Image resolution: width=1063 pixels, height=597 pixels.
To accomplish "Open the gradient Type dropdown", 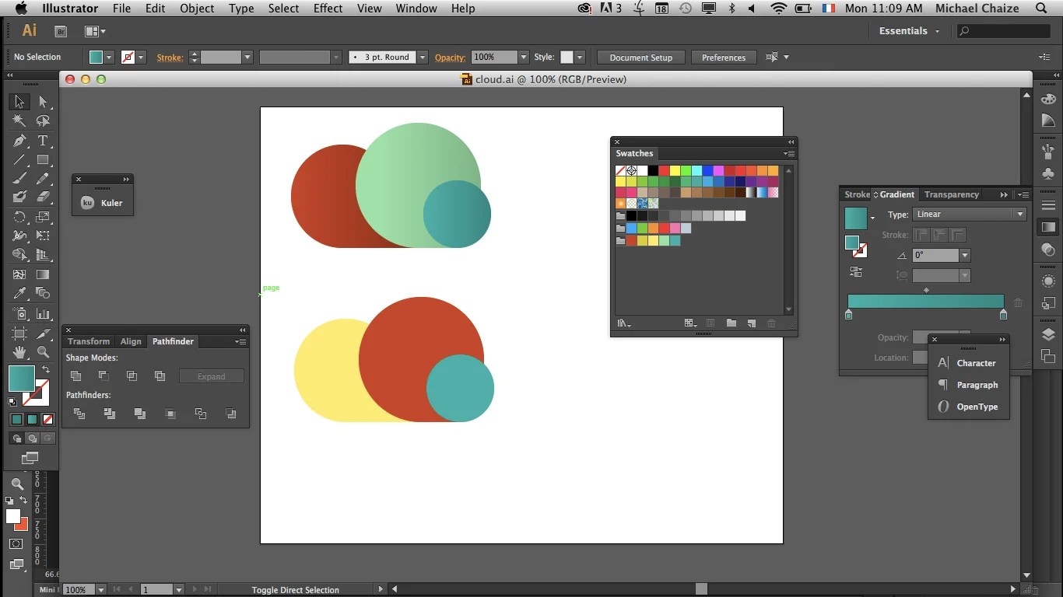I will click(1019, 215).
